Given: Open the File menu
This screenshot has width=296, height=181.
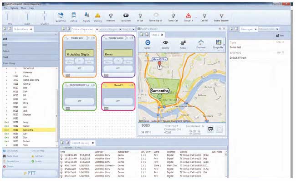Looking at the screenshot, I should 5,8.
